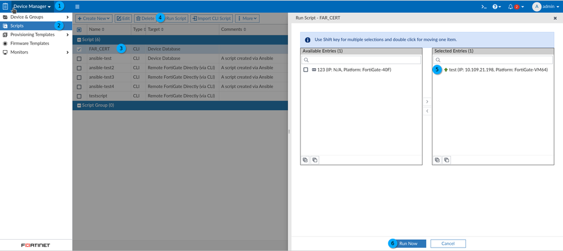This screenshot has width=563, height=251.
Task: Click the Run Script toolbar button
Action: pos(176,18)
